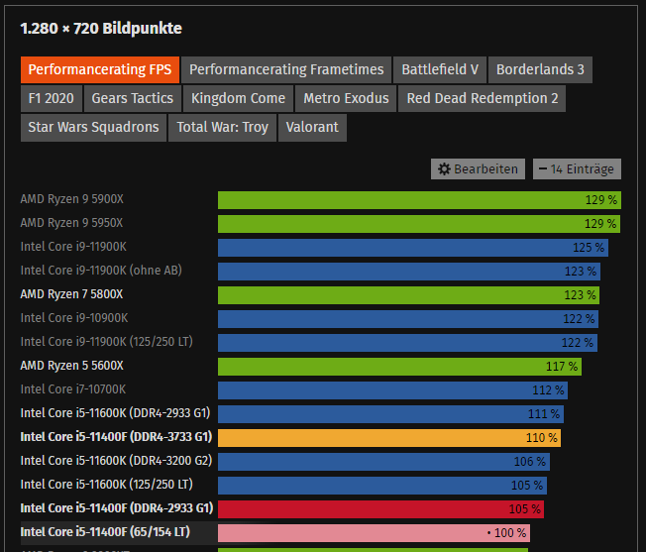Open the Gears Tactics tab
This screenshot has height=552, width=646.
click(132, 98)
